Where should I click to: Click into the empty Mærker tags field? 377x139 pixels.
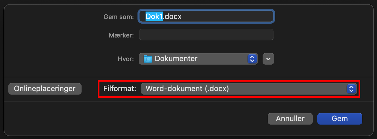pyautogui.click(x=206, y=35)
